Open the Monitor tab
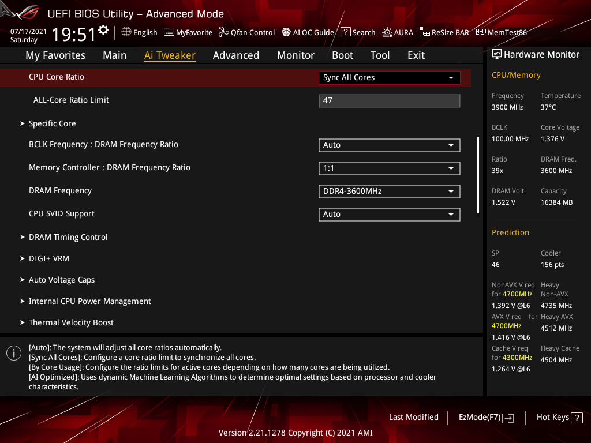Screen dimensions: 591x443 tap(296, 55)
